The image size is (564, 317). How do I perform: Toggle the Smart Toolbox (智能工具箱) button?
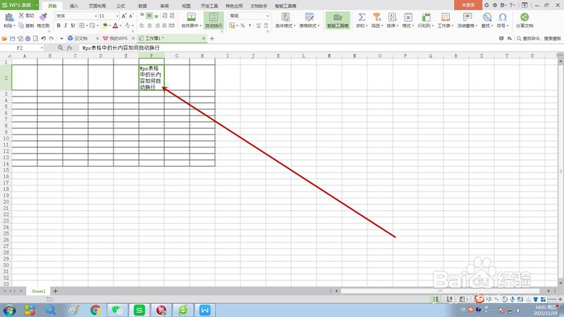(x=338, y=20)
